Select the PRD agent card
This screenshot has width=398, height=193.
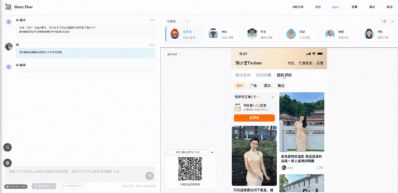coord(222,34)
